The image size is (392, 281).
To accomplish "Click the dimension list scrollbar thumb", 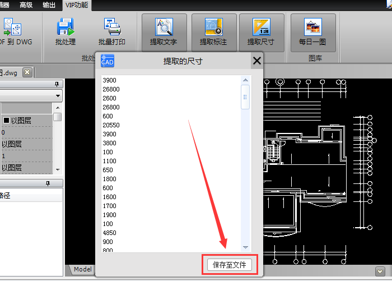I will coord(245,97).
